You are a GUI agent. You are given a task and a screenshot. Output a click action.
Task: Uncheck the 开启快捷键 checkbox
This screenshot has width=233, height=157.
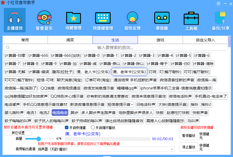click(66, 127)
